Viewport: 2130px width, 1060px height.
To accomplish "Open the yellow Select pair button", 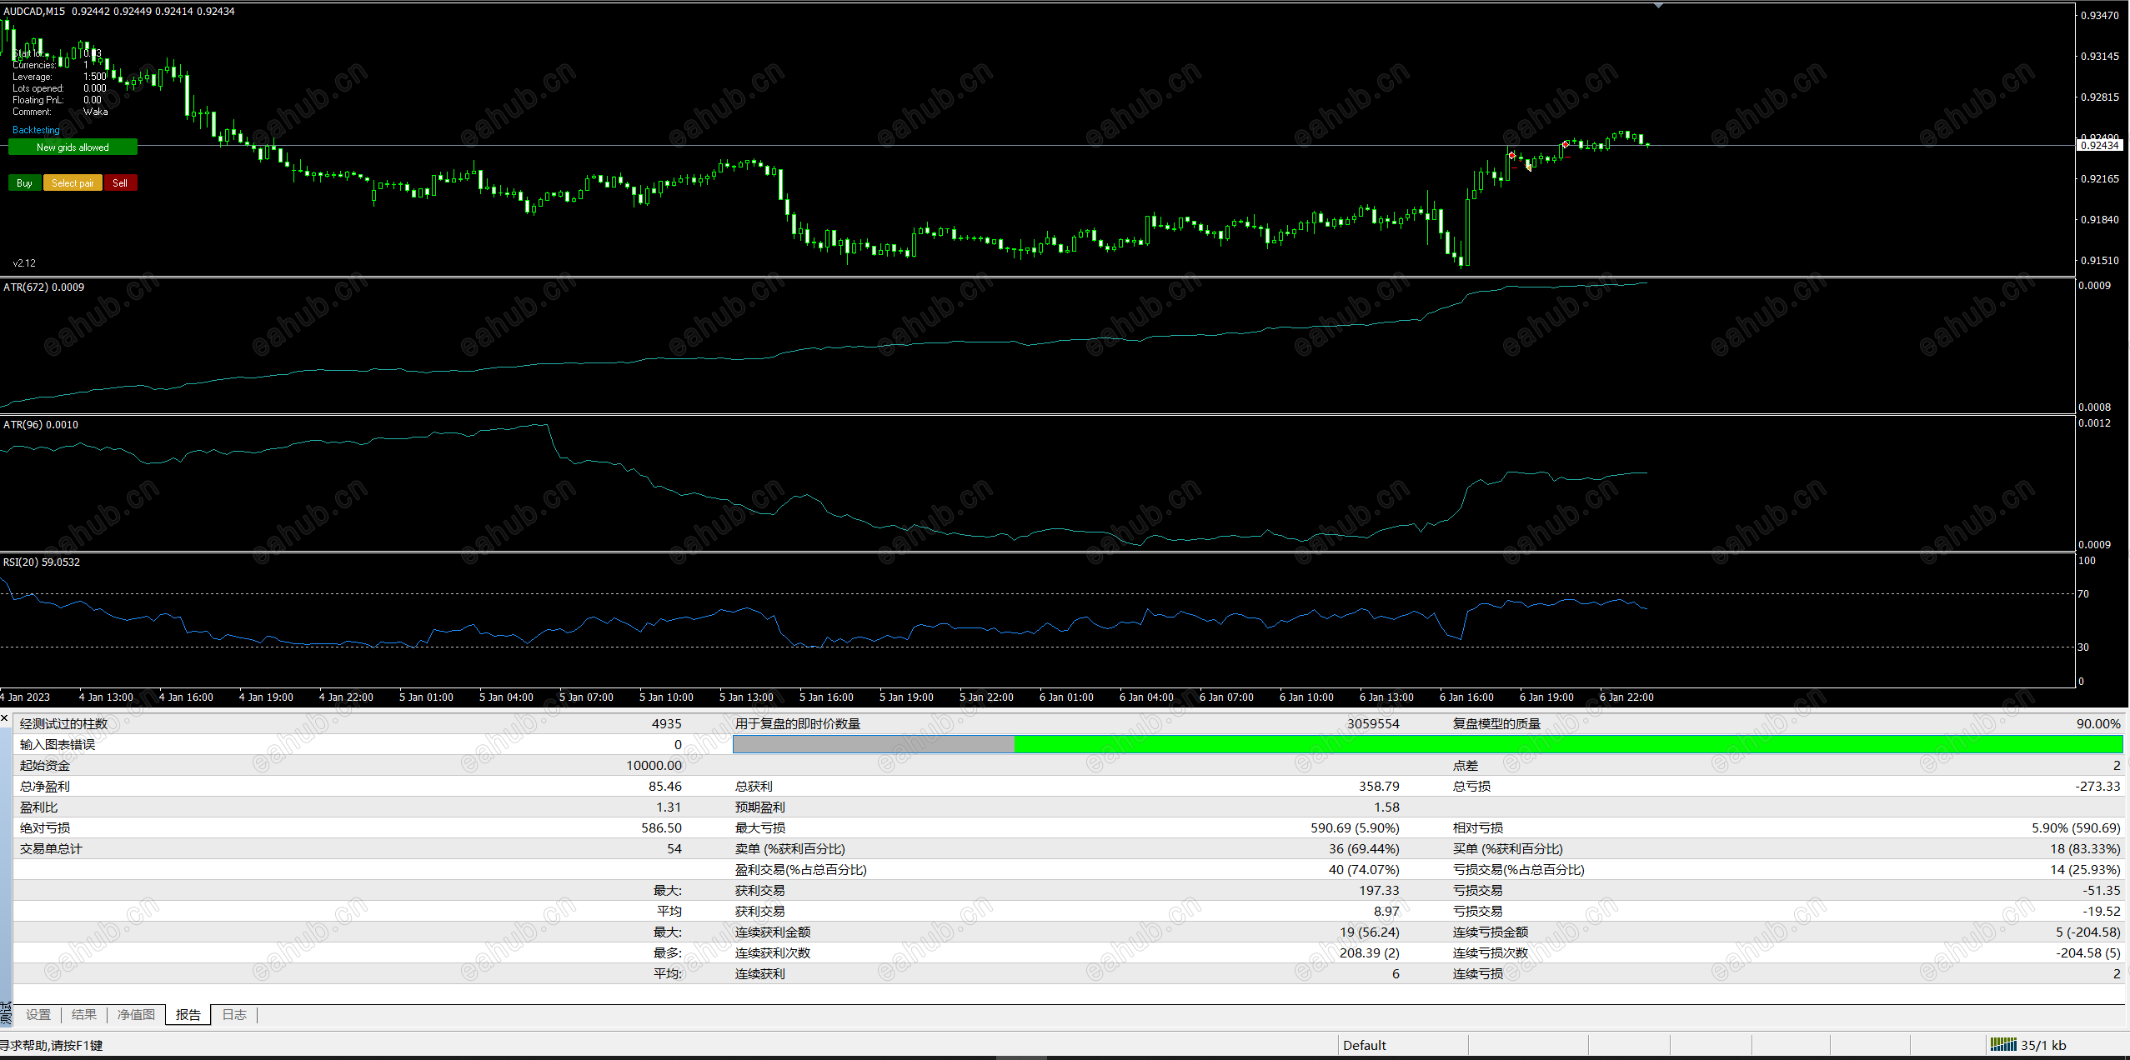I will point(73,183).
